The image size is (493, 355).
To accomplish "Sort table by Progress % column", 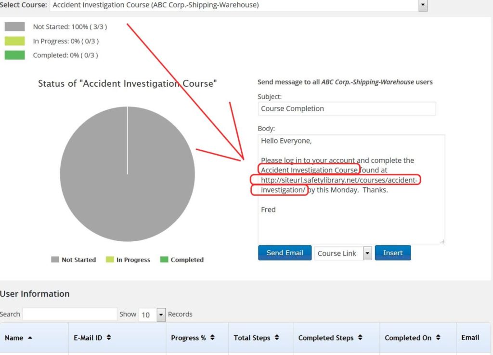I will tap(193, 338).
